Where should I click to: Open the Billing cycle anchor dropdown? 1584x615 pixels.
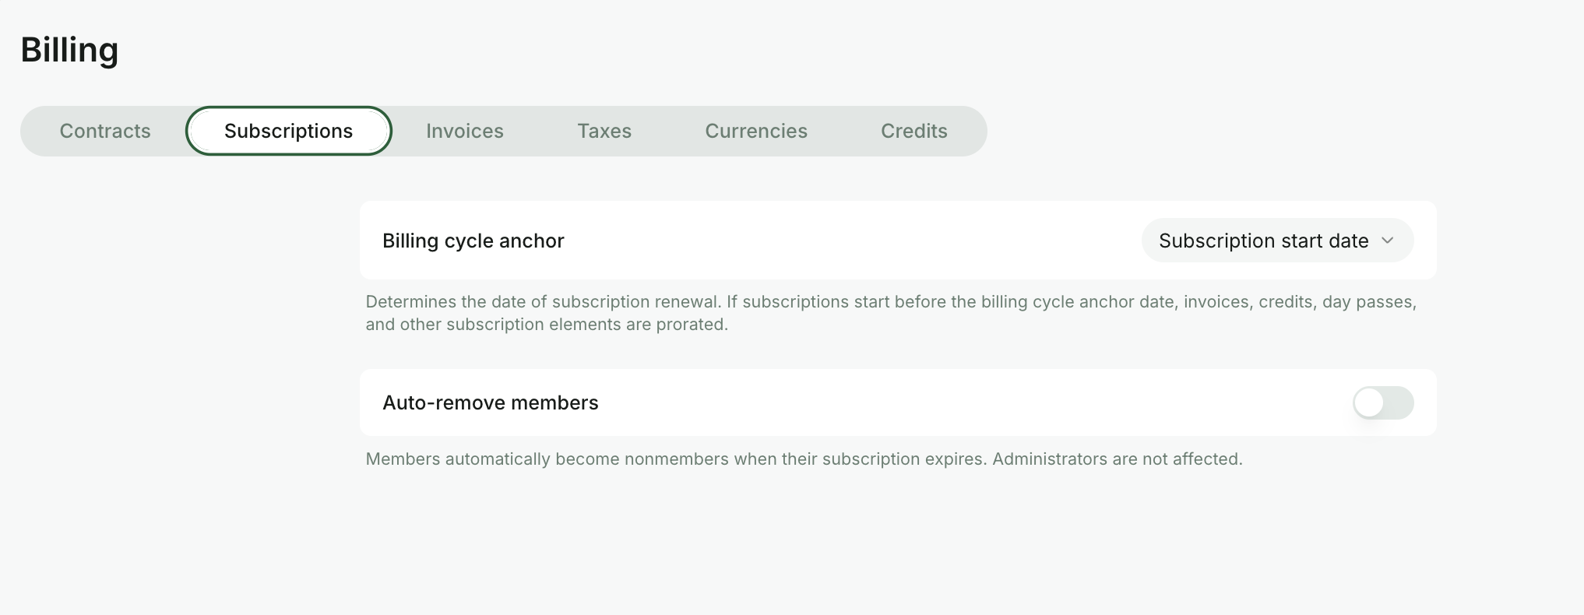(x=1277, y=241)
